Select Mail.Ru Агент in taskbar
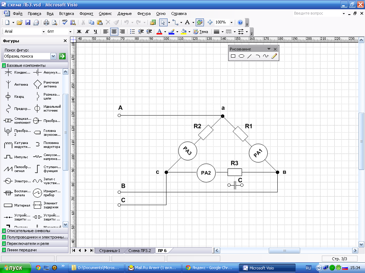This screenshot has width=365, height=273. 153,268
